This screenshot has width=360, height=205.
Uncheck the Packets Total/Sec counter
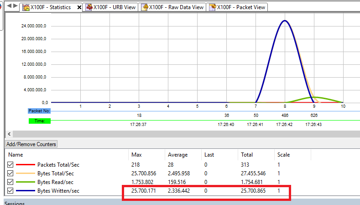point(10,164)
